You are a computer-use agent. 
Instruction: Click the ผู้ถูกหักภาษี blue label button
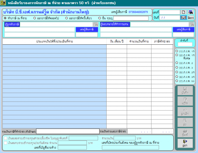(x=12, y=25)
